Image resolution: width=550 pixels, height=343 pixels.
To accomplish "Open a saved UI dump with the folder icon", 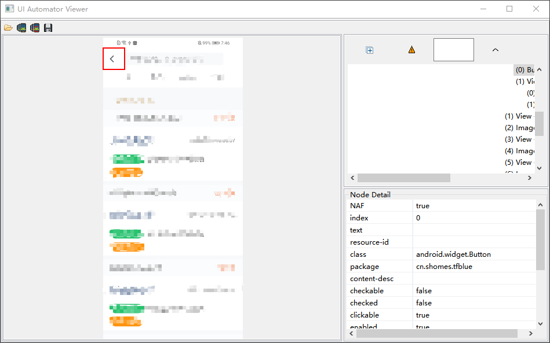I will pyautogui.click(x=9, y=28).
